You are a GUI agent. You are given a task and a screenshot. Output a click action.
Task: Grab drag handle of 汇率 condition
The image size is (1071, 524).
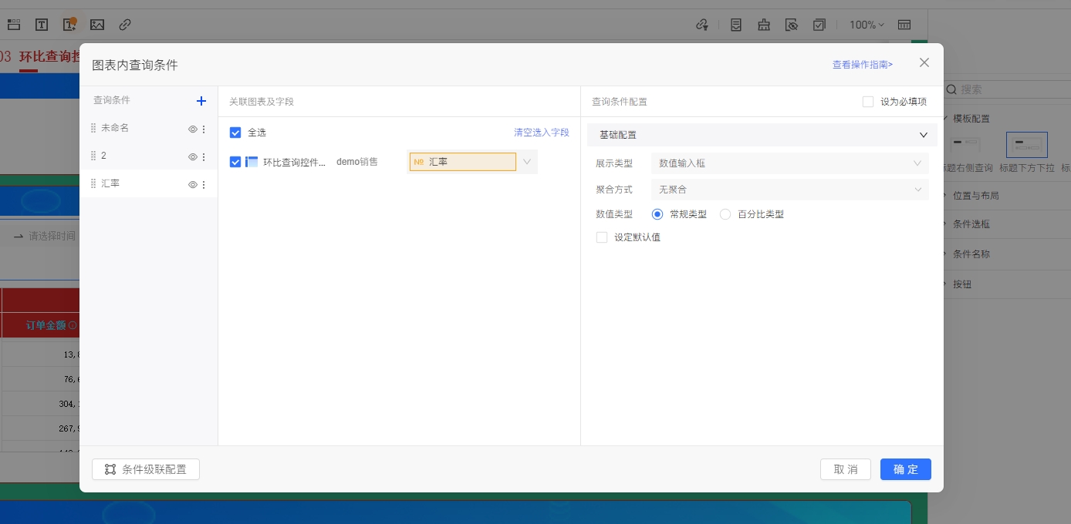click(93, 183)
